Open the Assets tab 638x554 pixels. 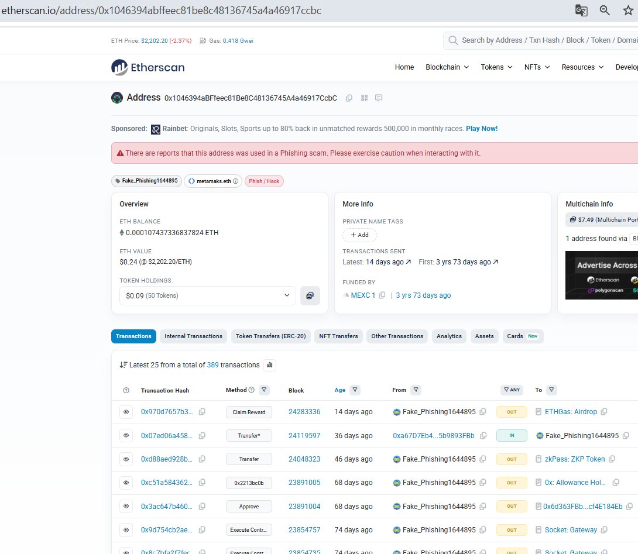coord(484,336)
